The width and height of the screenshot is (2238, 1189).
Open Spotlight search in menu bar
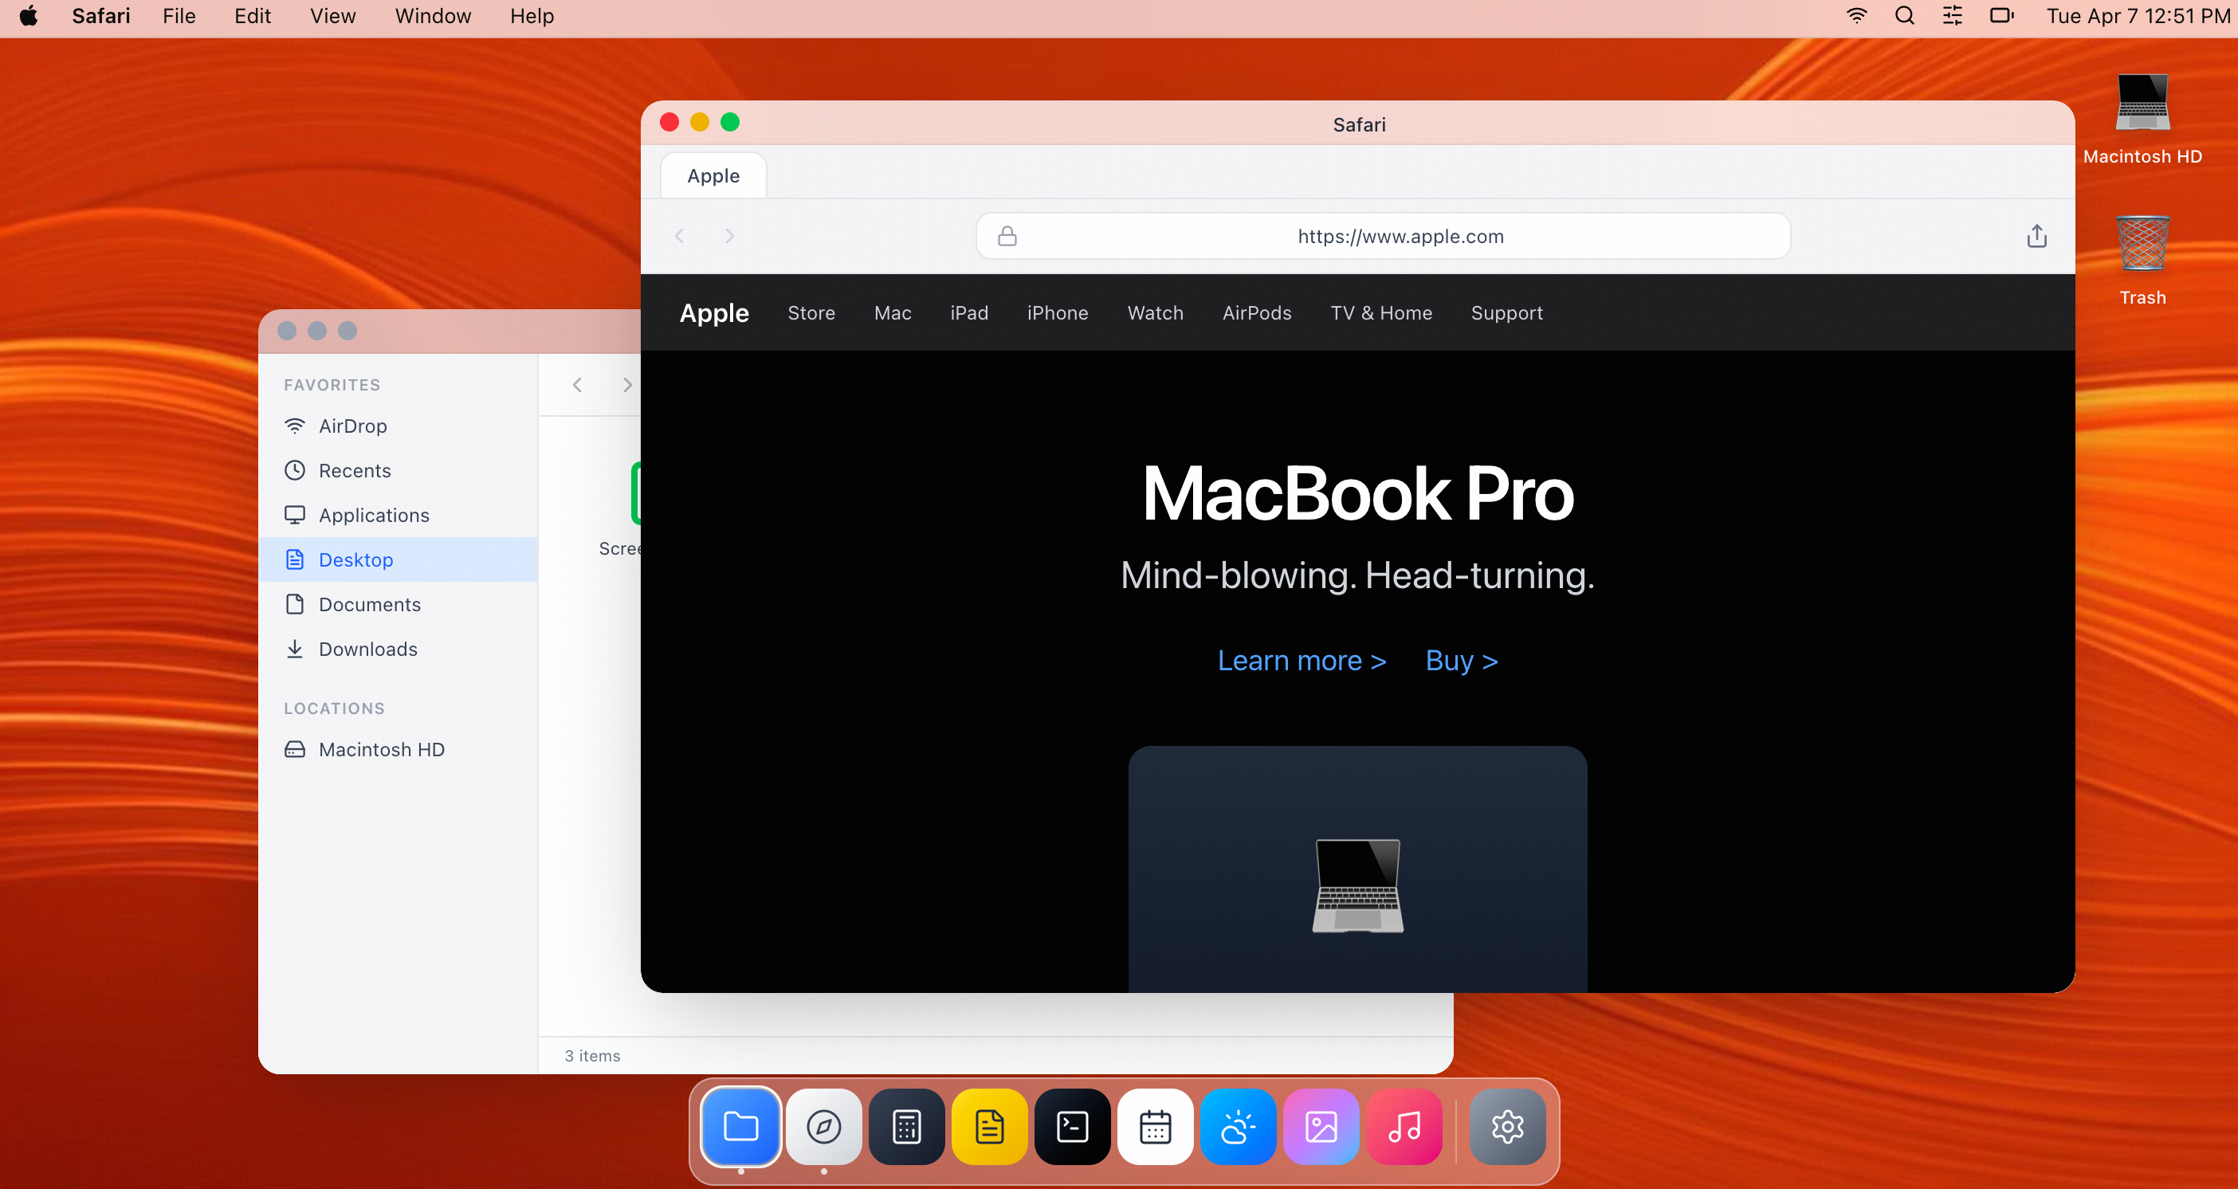1904,16
